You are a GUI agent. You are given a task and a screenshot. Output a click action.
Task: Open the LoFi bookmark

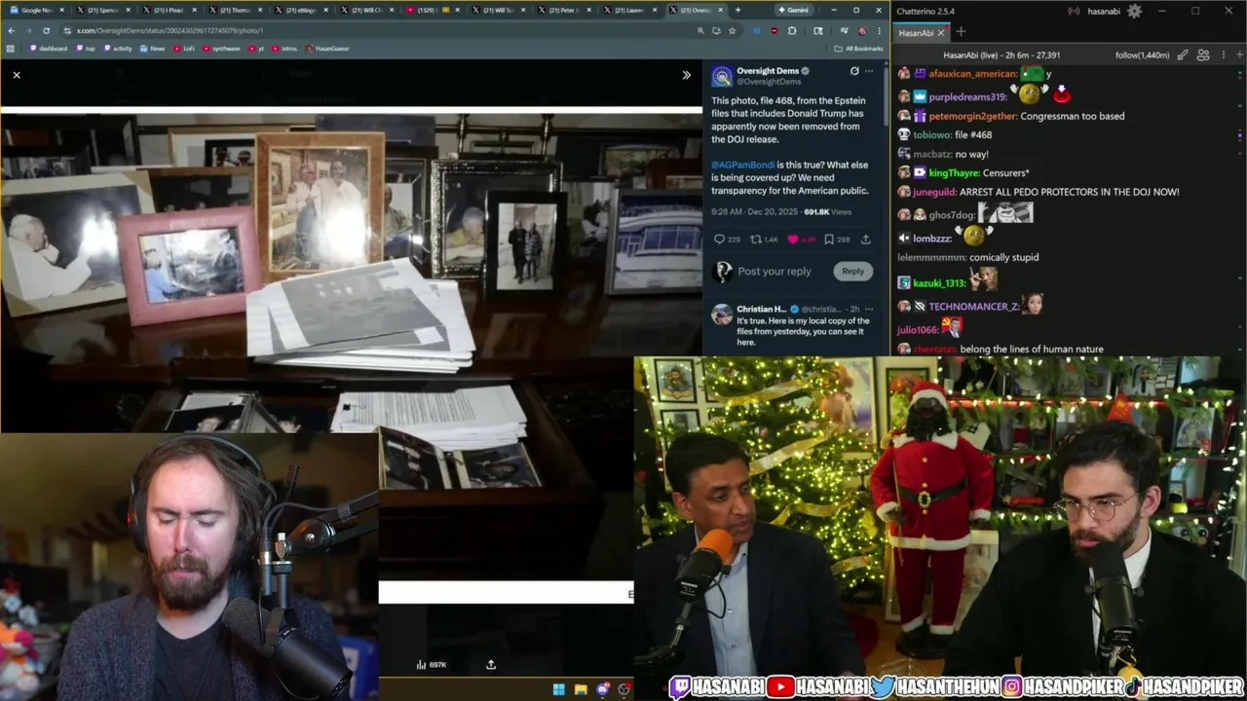pos(184,48)
